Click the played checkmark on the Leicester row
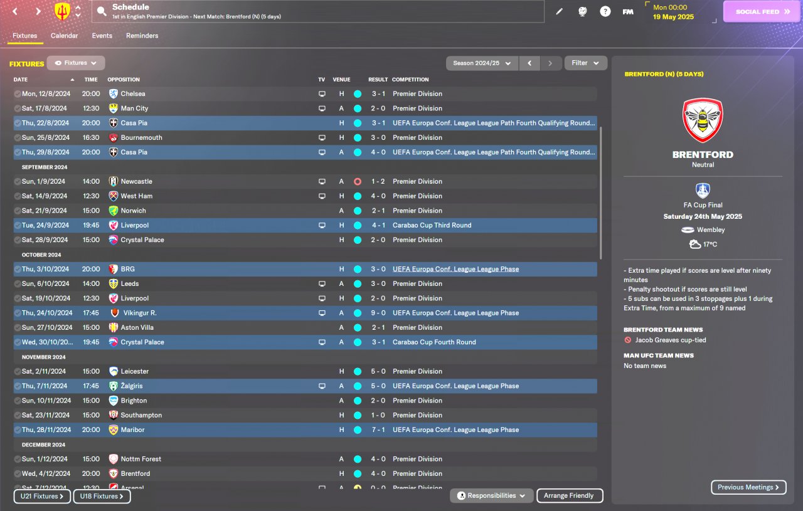Screen dimensions: 803x511 (18, 371)
